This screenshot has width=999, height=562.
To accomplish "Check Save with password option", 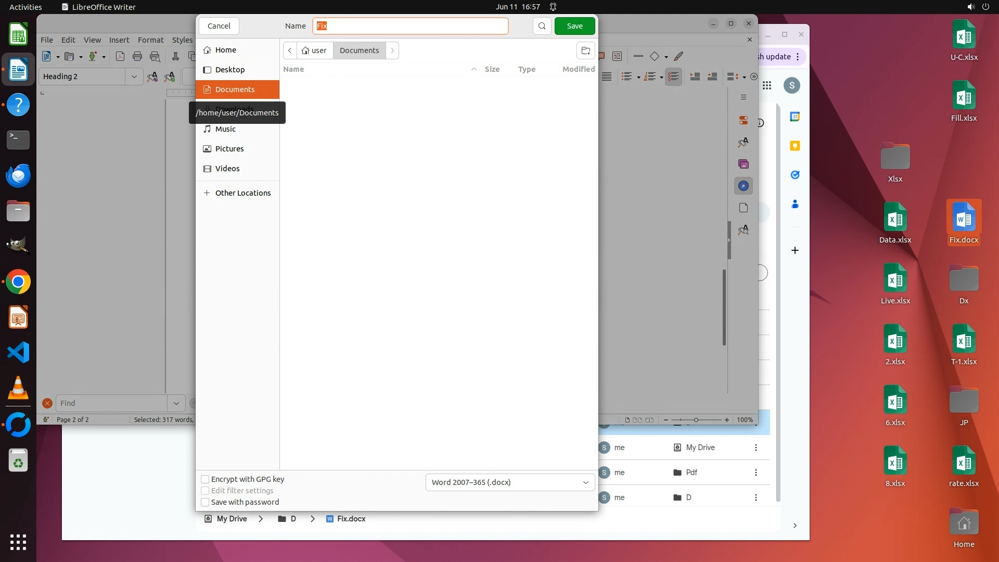I will pos(205,502).
